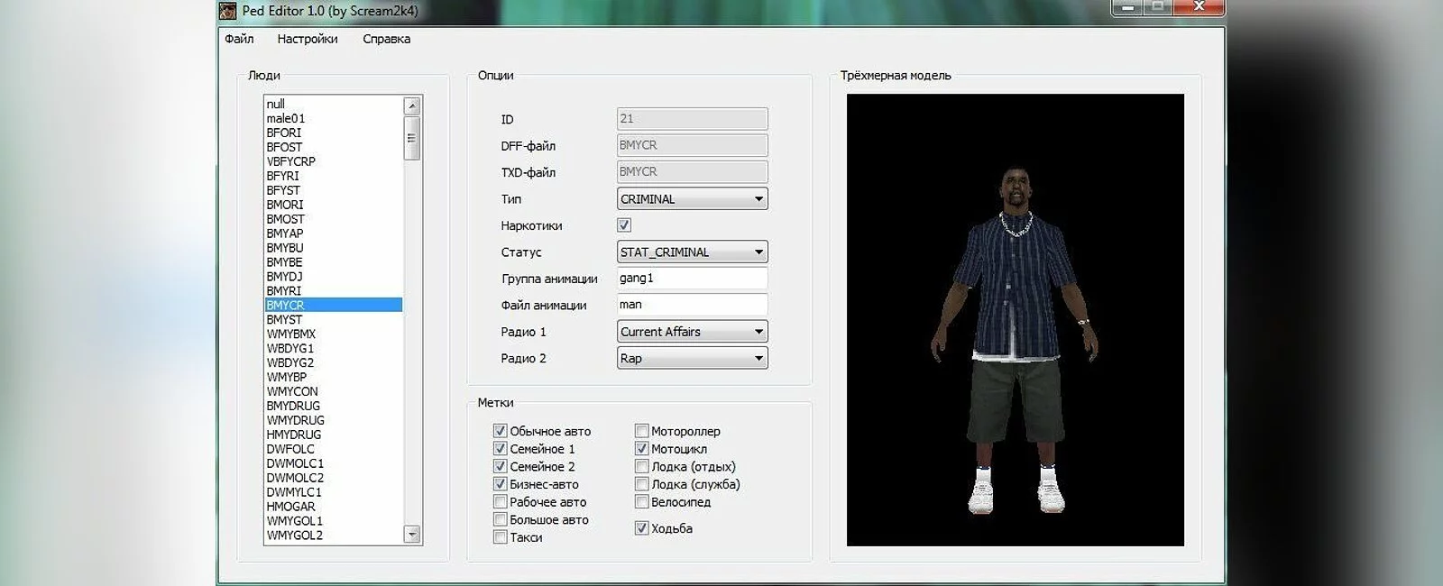The height and width of the screenshot is (586, 1443).
Task: Select BMOST in the people list
Action: click(334, 219)
